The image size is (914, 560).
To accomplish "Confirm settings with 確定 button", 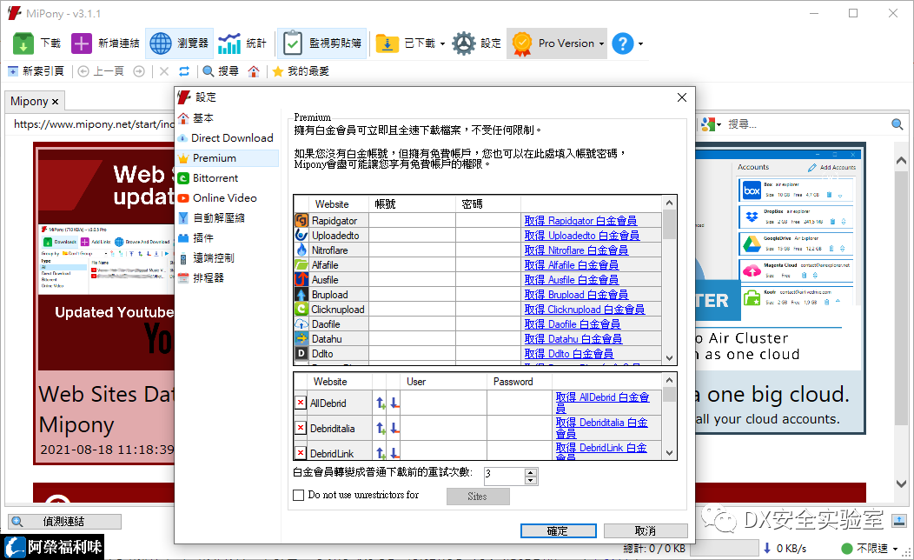I will (559, 530).
